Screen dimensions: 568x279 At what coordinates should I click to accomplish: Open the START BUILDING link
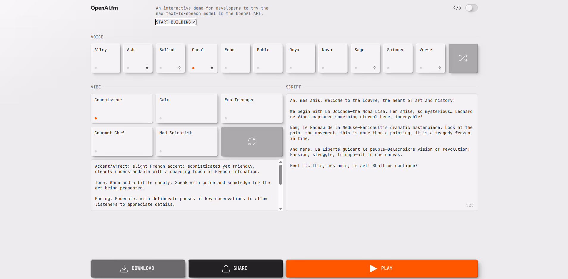click(x=176, y=22)
